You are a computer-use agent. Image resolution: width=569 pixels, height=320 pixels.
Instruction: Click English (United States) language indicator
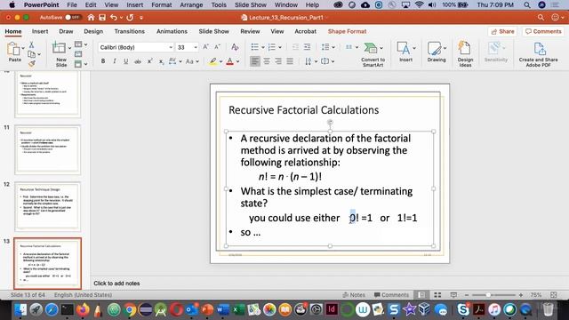point(83,294)
